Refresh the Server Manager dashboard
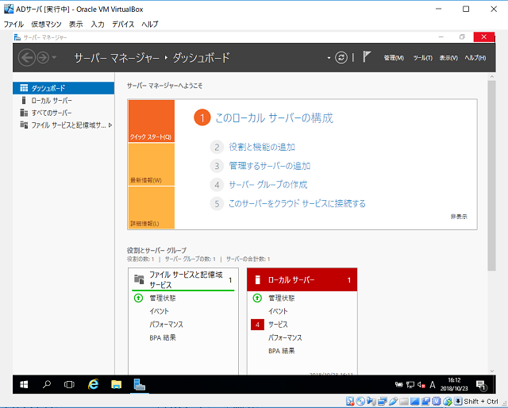The width and height of the screenshot is (508, 408). tap(341, 58)
